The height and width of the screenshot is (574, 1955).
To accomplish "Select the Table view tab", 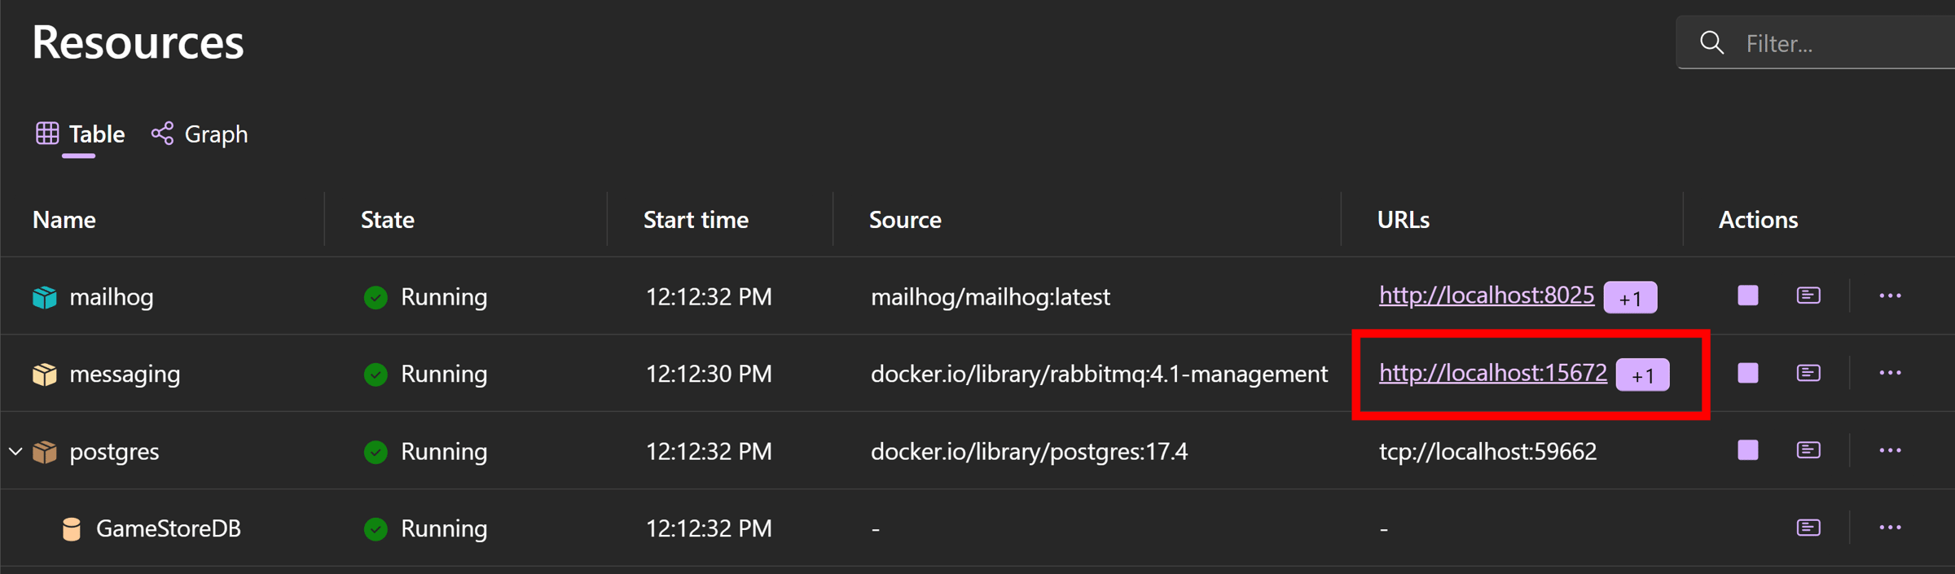I will click(x=80, y=134).
